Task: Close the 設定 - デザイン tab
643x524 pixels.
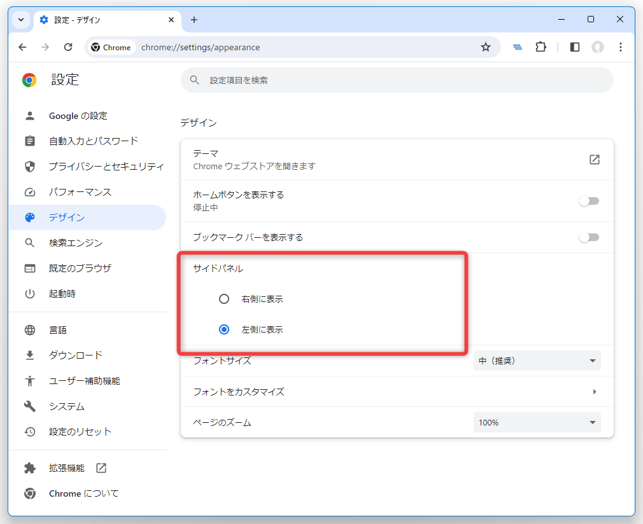Action: pos(171,20)
